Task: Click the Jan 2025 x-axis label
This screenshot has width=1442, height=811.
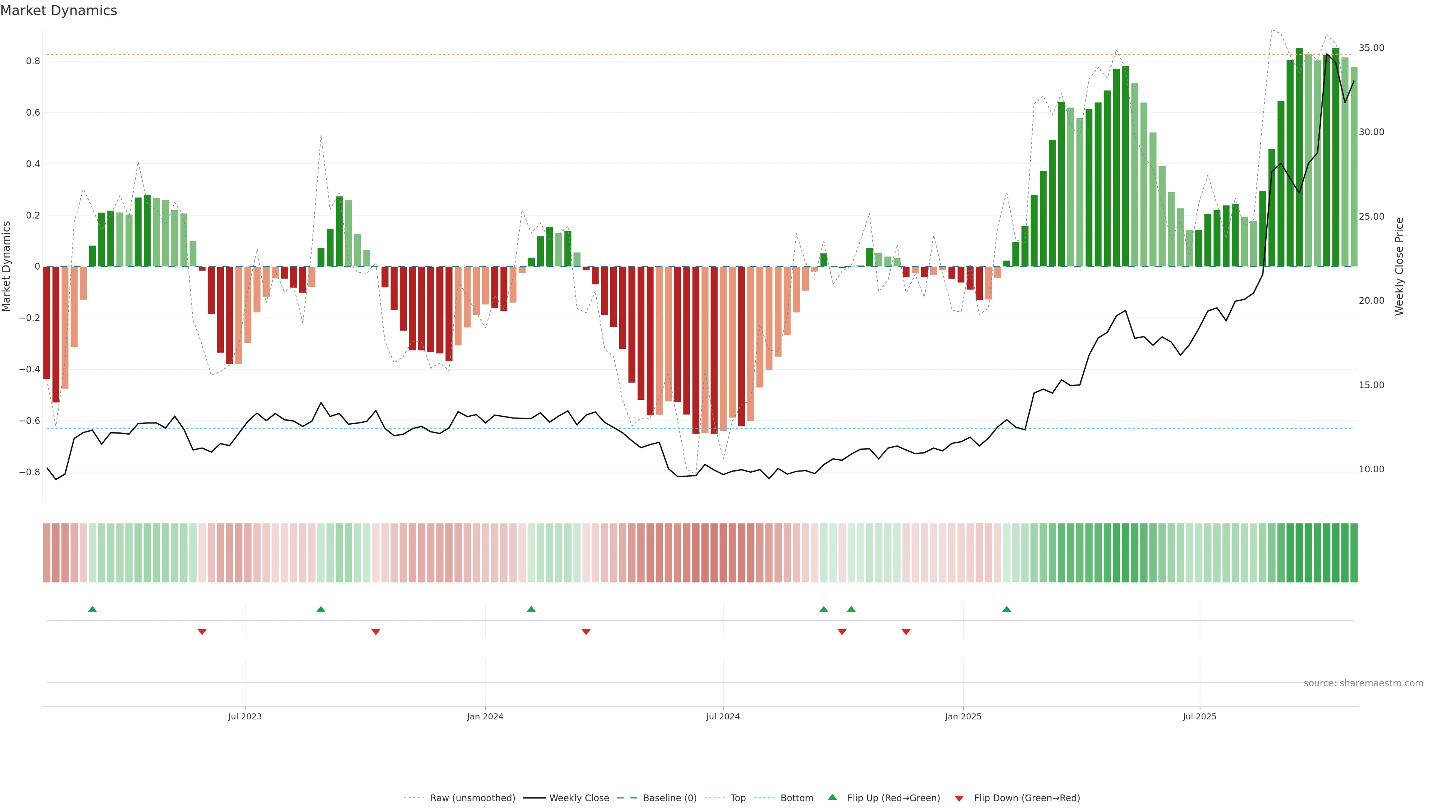Action: tap(963, 716)
